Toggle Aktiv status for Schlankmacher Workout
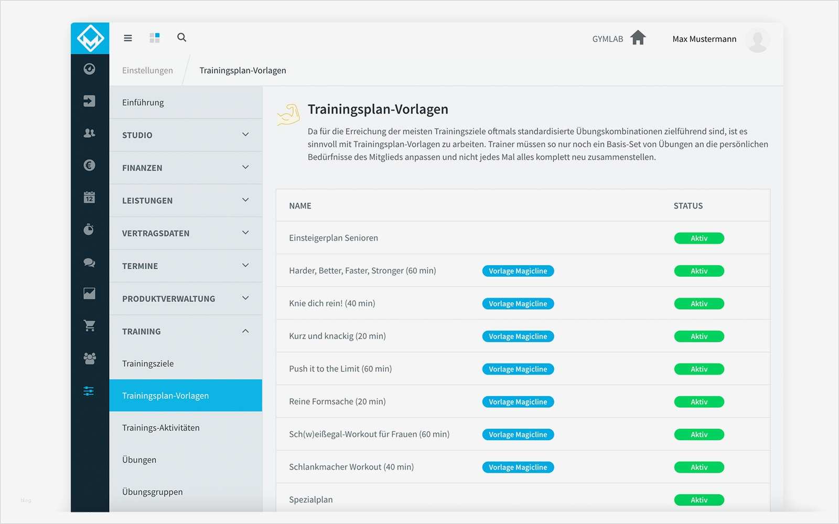The image size is (839, 524). [699, 467]
